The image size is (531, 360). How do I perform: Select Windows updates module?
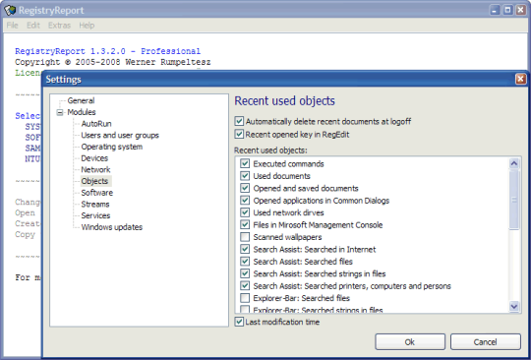[x=112, y=227]
